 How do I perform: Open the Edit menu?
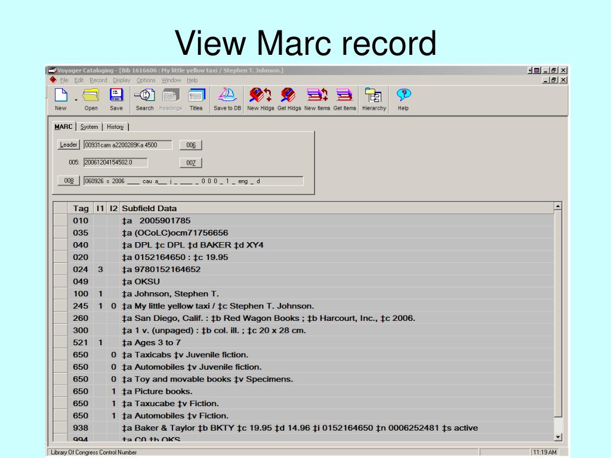click(79, 81)
